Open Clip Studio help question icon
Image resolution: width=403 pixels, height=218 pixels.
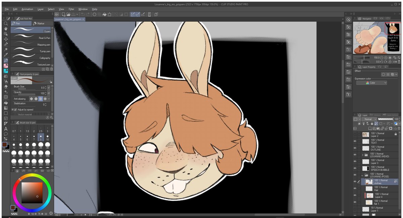point(156,14)
